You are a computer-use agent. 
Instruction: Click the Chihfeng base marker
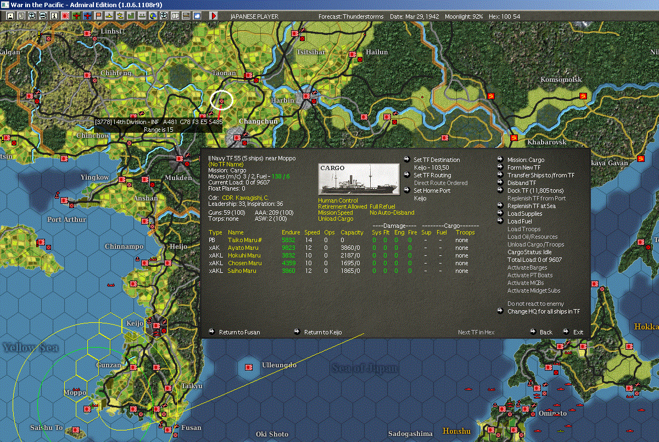87,74
